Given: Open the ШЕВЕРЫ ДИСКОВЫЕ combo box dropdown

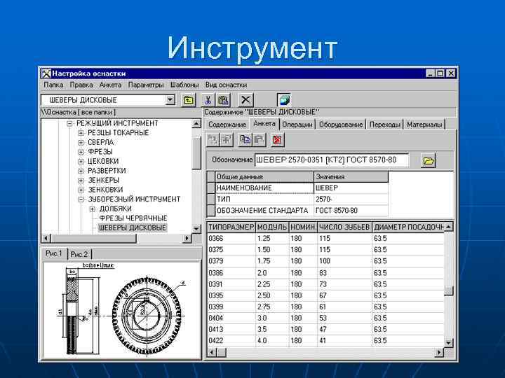Looking at the screenshot, I should pyautogui.click(x=170, y=100).
